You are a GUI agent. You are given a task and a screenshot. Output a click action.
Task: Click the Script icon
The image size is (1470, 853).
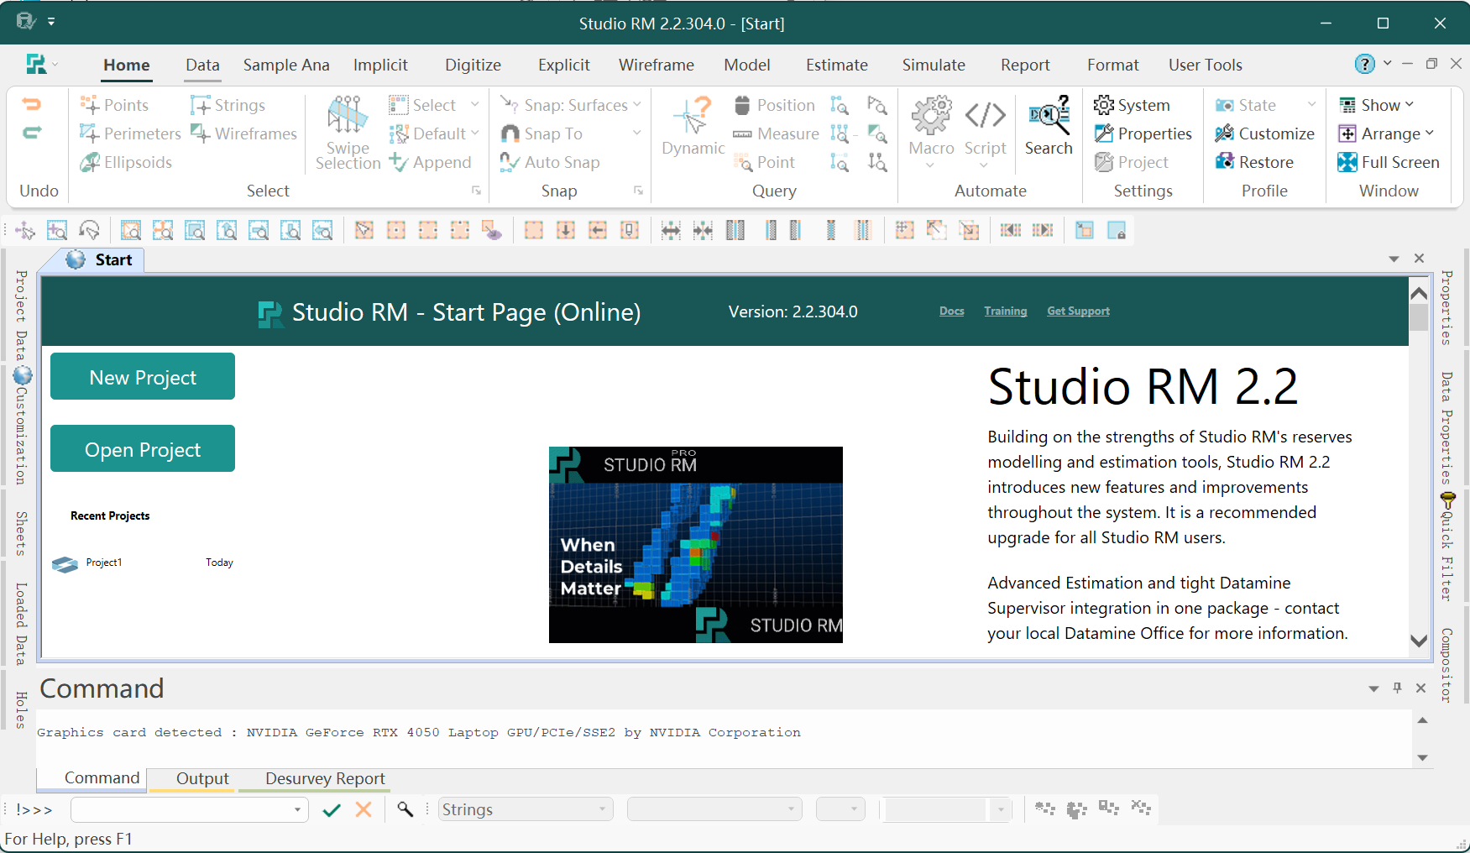pos(985,115)
